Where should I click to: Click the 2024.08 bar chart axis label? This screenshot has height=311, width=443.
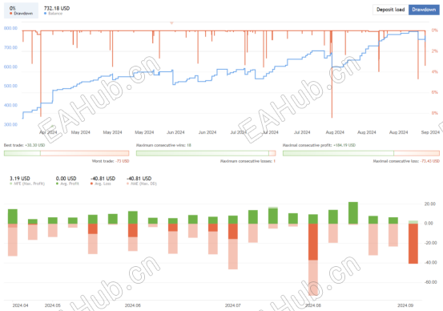[x=313, y=305]
